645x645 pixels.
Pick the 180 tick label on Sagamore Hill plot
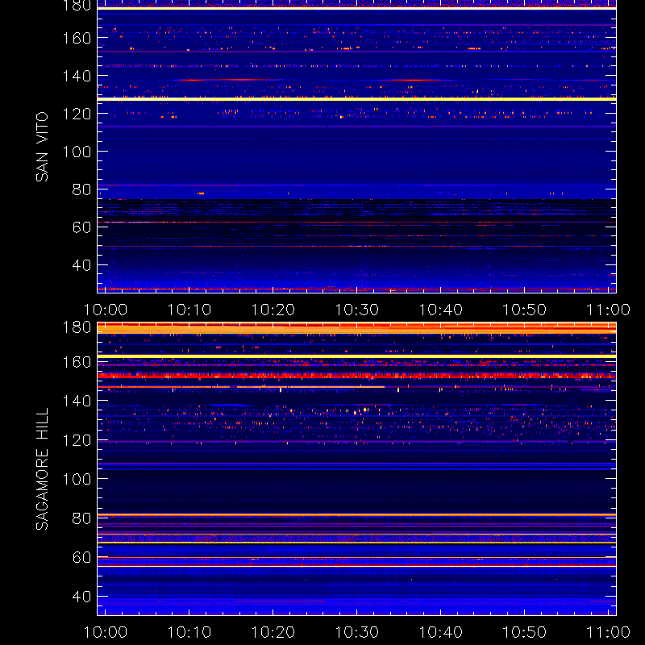[77, 327]
